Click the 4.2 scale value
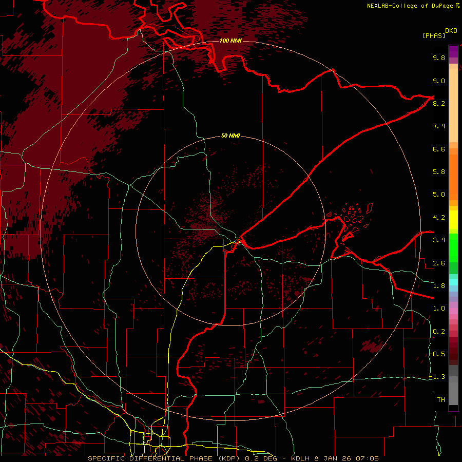This screenshot has width=462, height=462. click(439, 218)
